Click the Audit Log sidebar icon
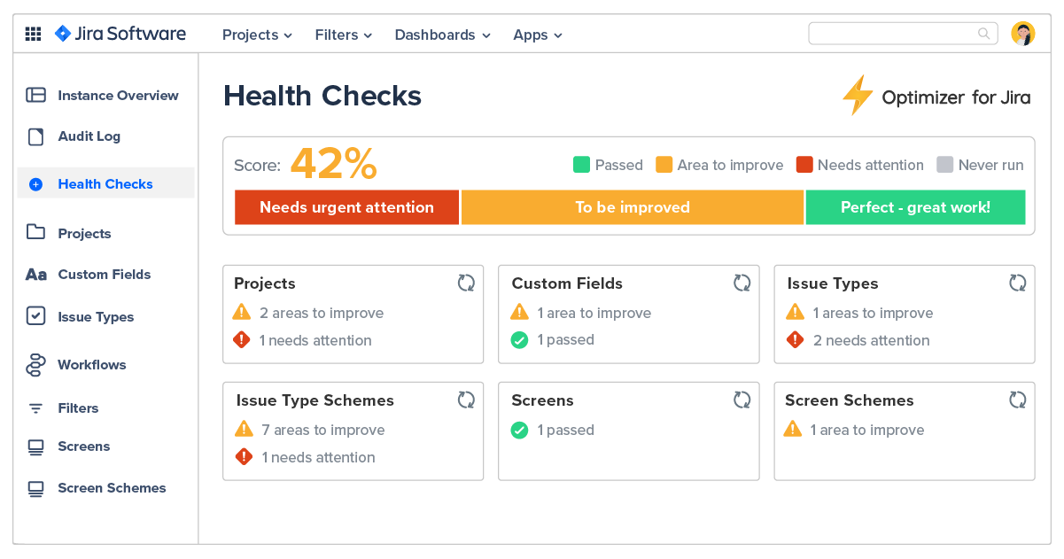 point(35,136)
